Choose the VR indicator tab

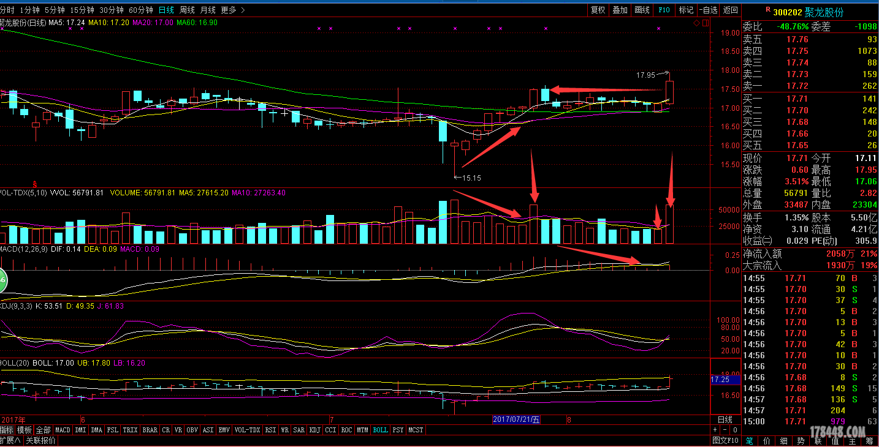pyautogui.click(x=178, y=430)
